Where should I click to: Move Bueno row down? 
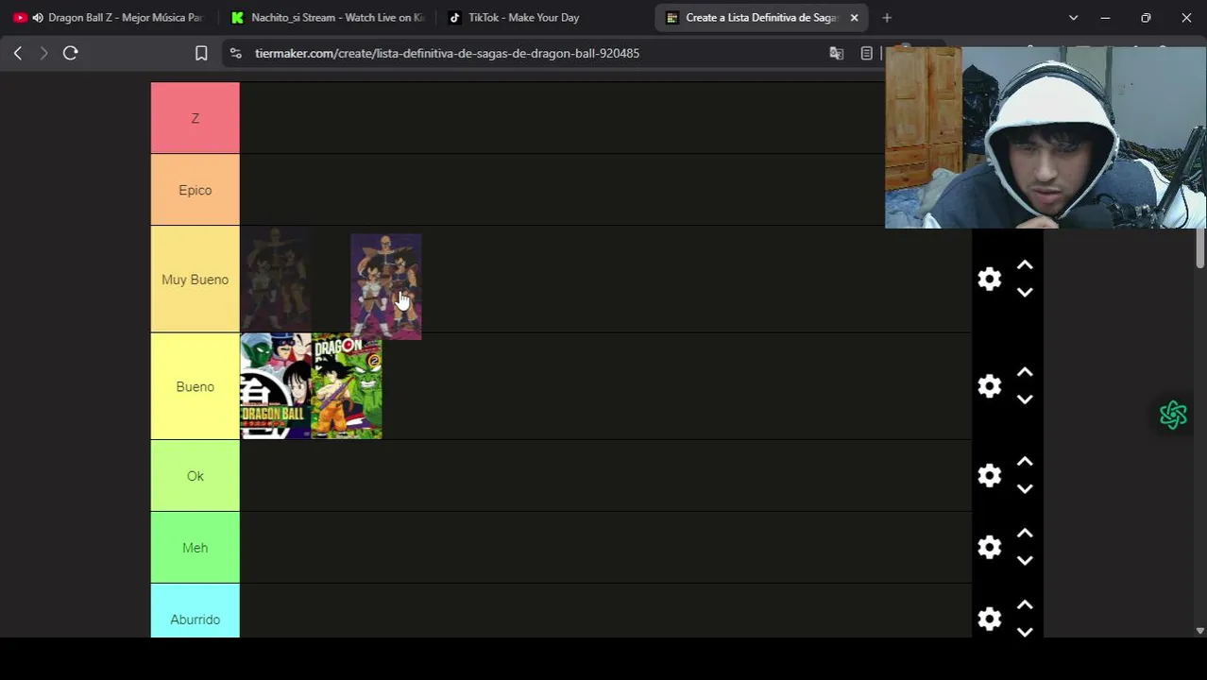(x=1025, y=399)
